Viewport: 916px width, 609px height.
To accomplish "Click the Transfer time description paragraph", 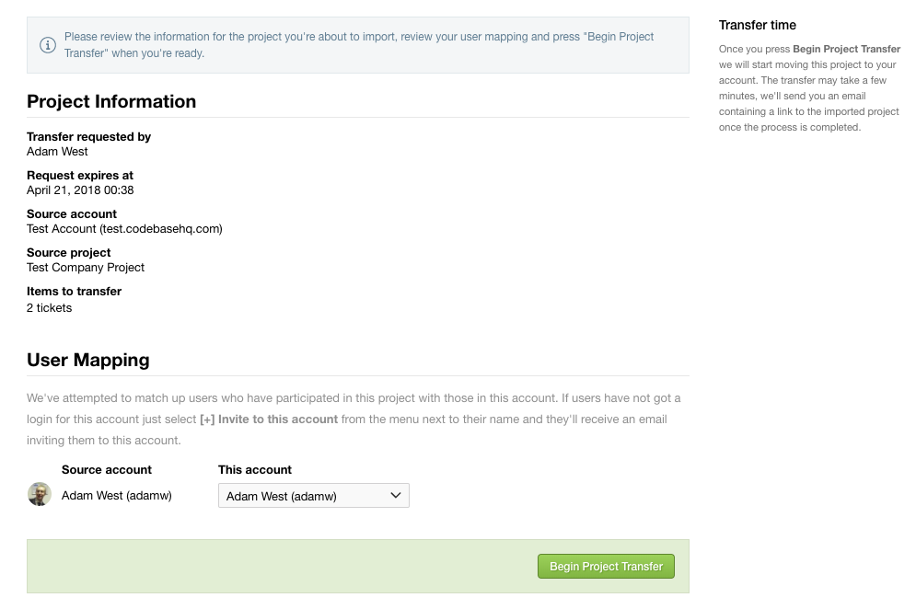I will point(809,88).
